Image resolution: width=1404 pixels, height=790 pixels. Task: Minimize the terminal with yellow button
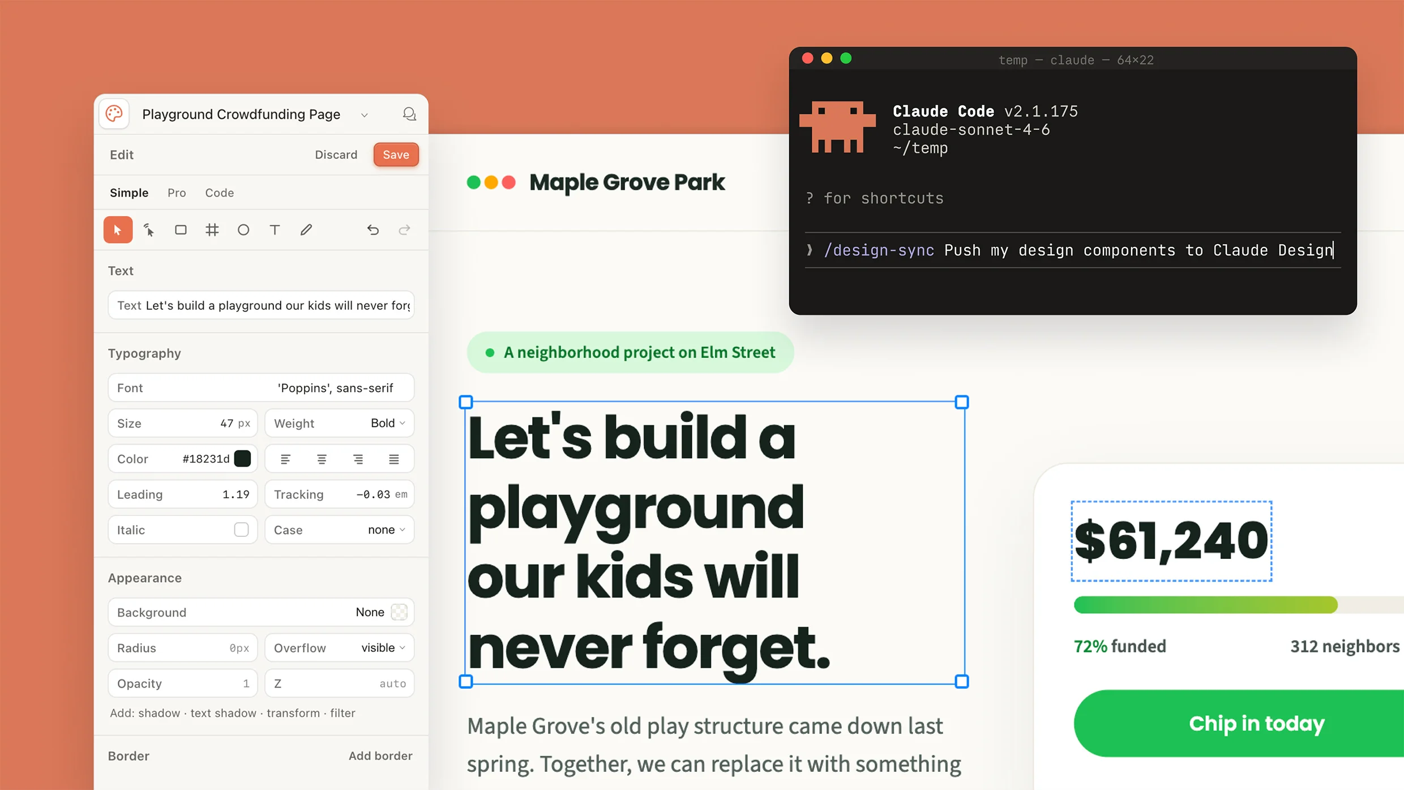pos(827,58)
